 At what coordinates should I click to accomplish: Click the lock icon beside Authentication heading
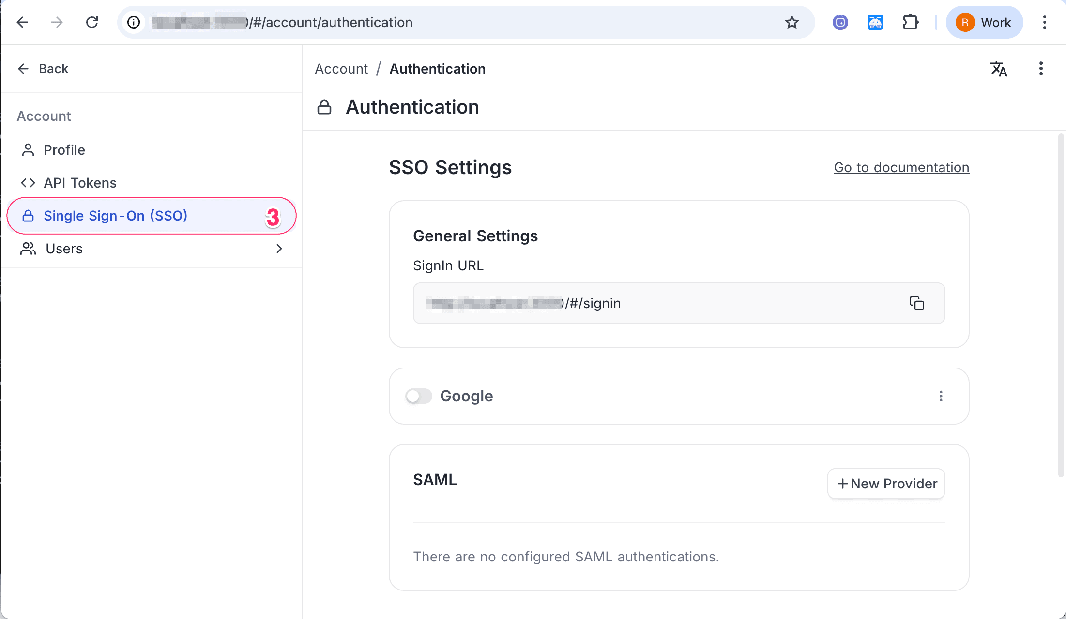point(324,106)
